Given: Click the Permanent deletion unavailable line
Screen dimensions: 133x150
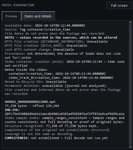Looking at the screenshot, I should click(56, 86).
